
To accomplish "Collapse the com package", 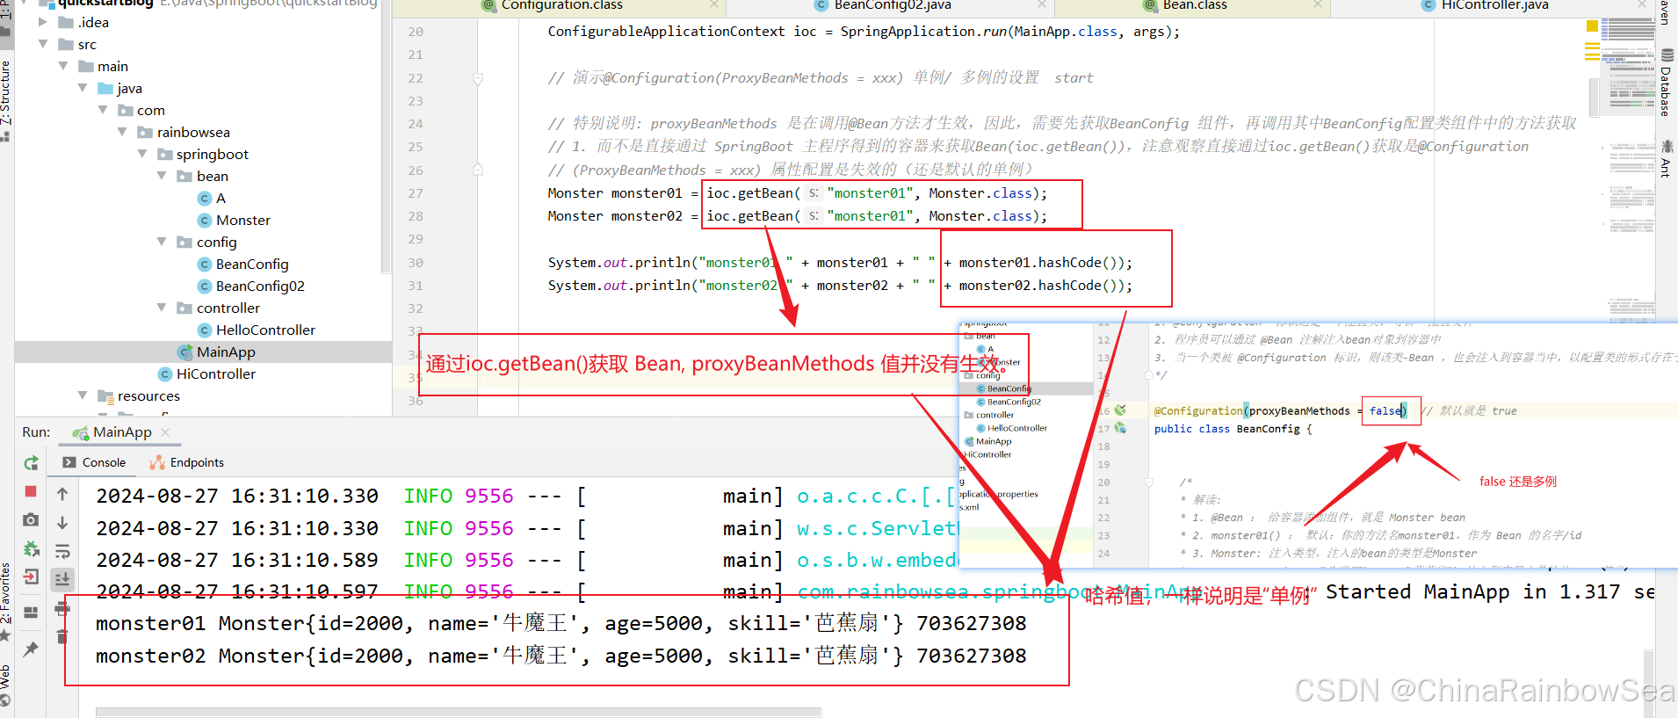I will 103,110.
